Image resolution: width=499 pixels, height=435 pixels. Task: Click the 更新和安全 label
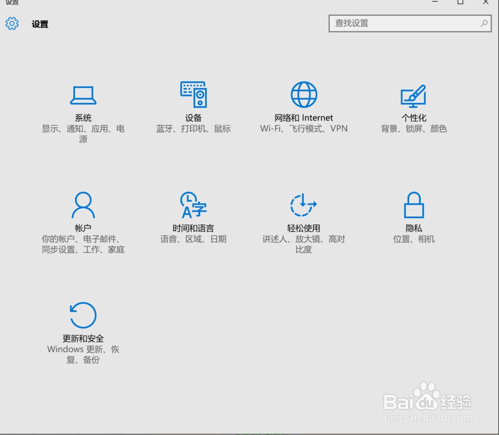(x=83, y=338)
